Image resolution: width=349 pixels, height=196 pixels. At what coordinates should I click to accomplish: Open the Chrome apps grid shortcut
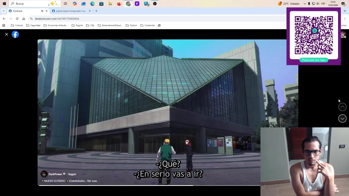click(4, 25)
